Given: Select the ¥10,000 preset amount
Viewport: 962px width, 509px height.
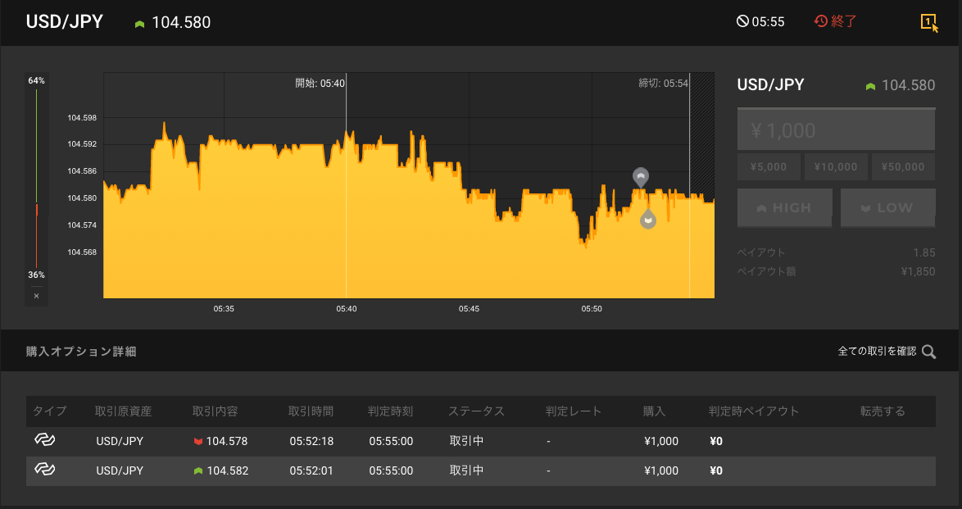Looking at the screenshot, I should coord(836,167).
